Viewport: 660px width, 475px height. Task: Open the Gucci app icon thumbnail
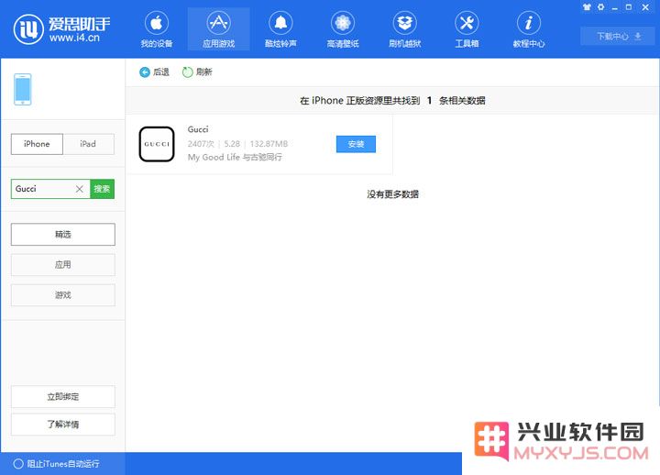point(157,144)
